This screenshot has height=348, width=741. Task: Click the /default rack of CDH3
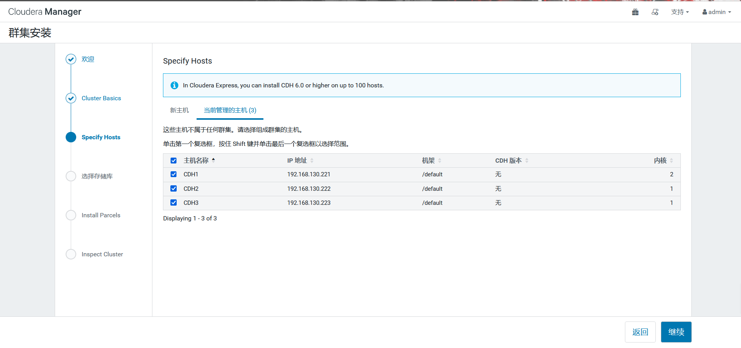click(x=432, y=203)
